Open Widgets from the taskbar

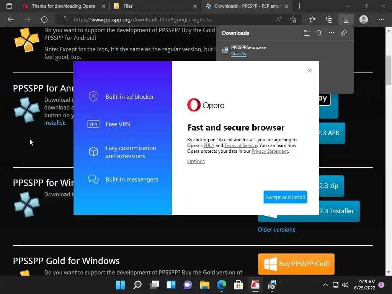click(x=171, y=285)
